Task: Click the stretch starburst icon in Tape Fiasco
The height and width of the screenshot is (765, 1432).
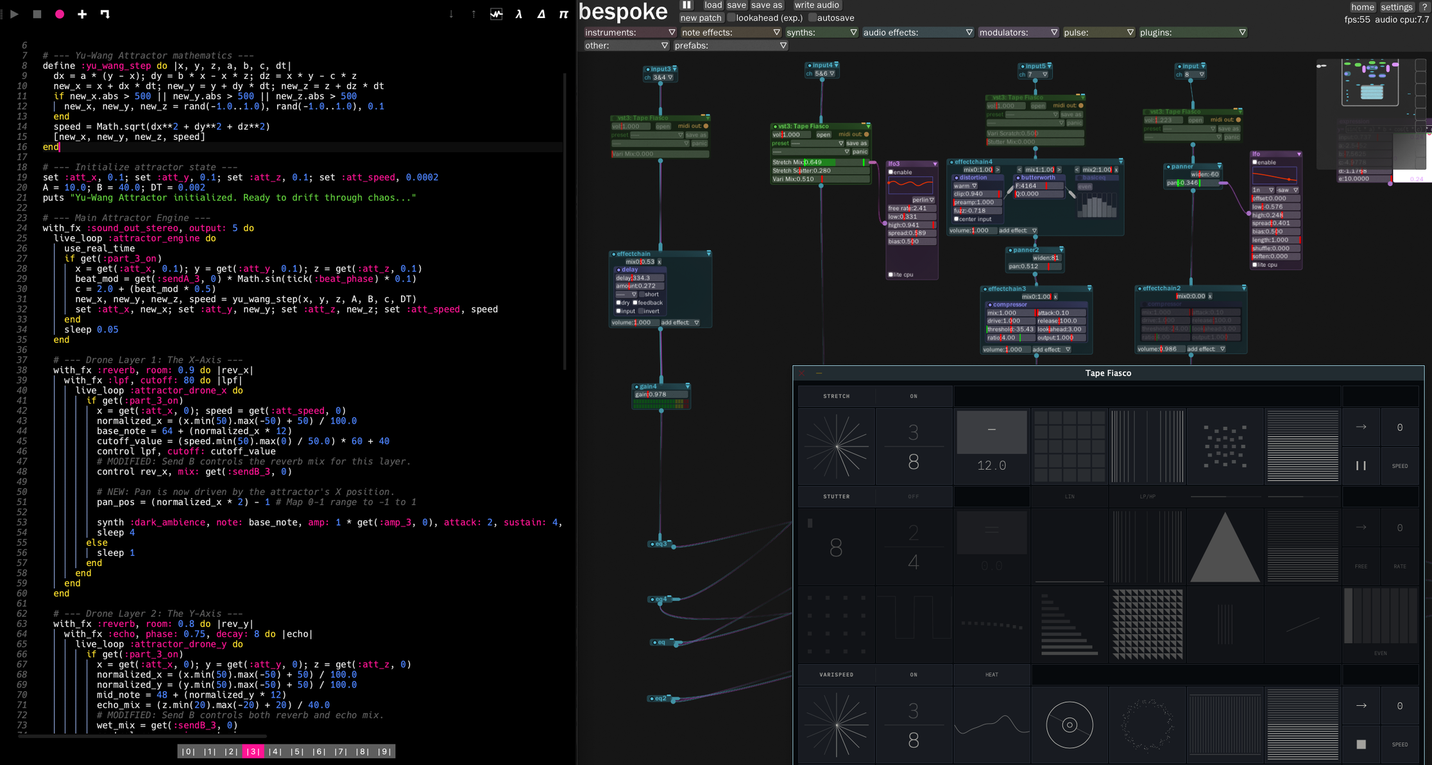Action: 837,447
